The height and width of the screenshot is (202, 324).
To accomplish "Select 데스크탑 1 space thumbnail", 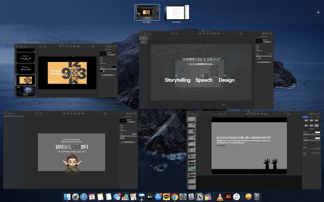I will coord(147,12).
